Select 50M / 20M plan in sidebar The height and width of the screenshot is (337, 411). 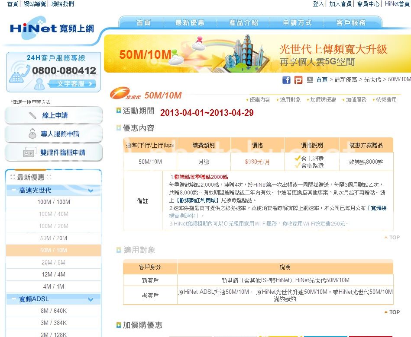pos(53,238)
